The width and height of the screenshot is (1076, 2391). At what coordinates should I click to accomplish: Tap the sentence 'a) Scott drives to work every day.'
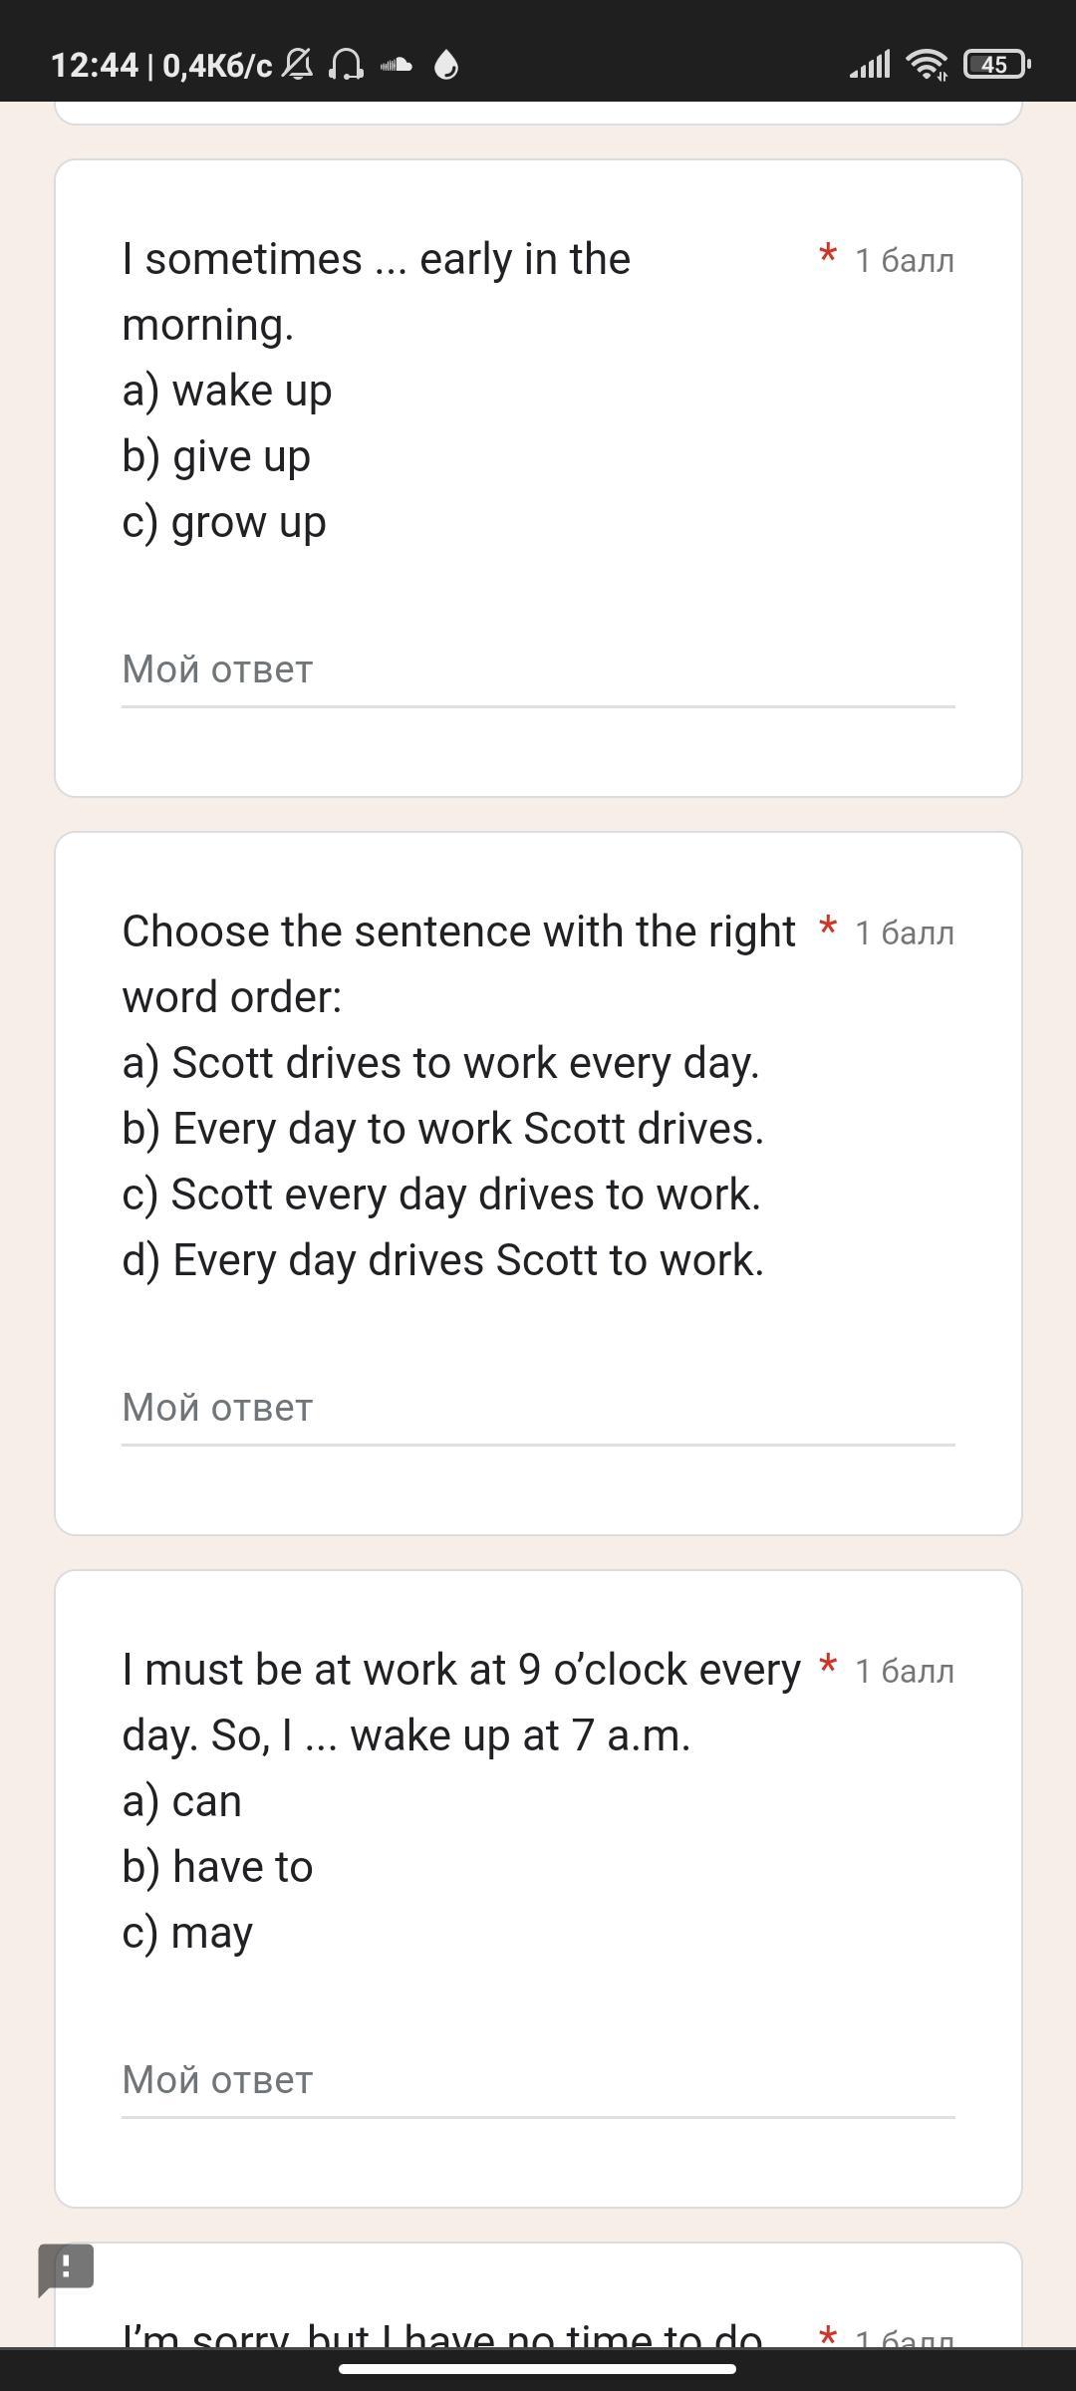pyautogui.click(x=440, y=1063)
